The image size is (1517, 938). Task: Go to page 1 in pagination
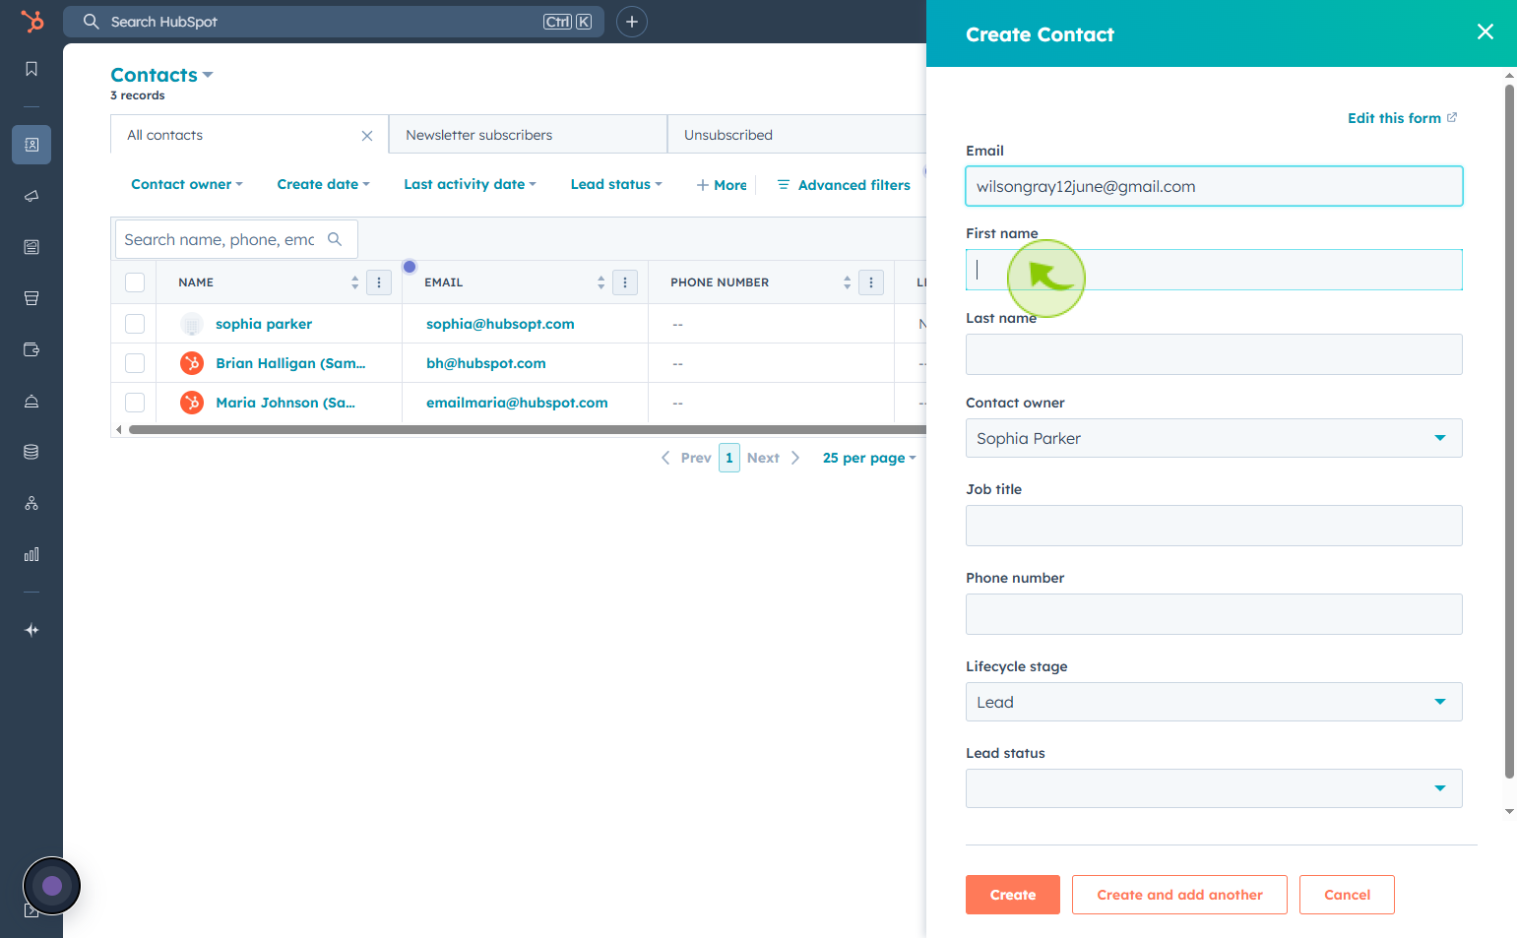729,458
